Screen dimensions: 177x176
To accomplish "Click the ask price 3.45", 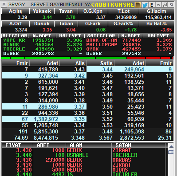I will [107, 76].
